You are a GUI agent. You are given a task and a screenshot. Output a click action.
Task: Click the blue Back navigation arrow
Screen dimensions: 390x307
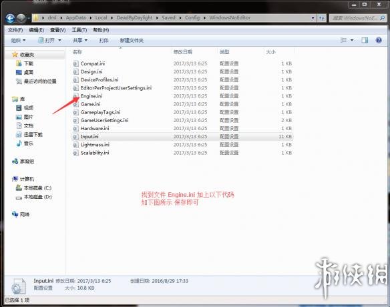coord(11,18)
